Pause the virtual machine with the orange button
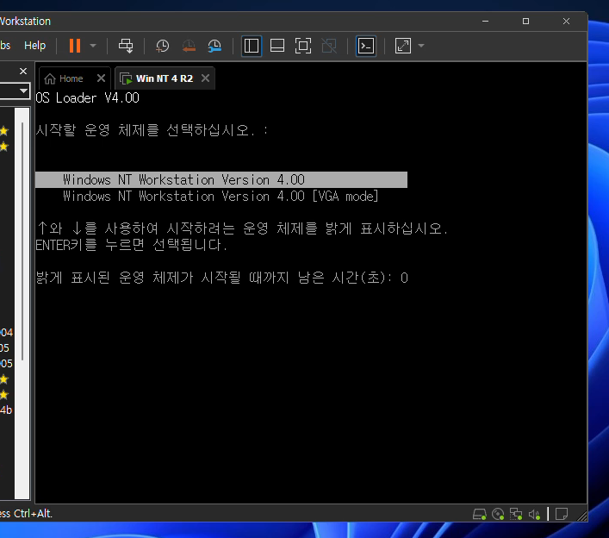This screenshot has height=538, width=609. tap(75, 46)
